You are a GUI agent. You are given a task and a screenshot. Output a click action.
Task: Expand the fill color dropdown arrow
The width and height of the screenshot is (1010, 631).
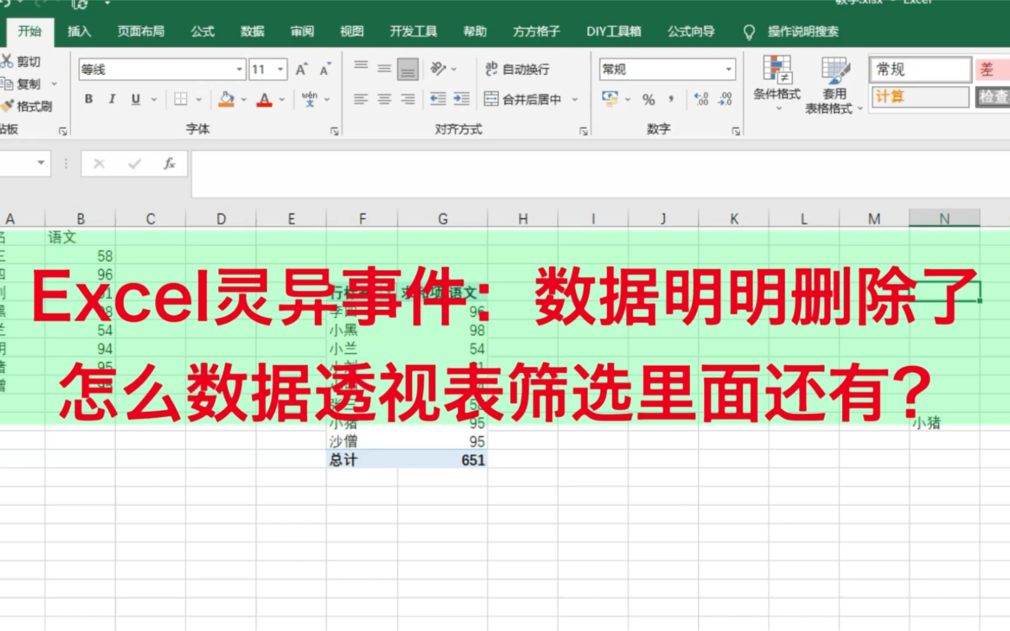pyautogui.click(x=243, y=100)
